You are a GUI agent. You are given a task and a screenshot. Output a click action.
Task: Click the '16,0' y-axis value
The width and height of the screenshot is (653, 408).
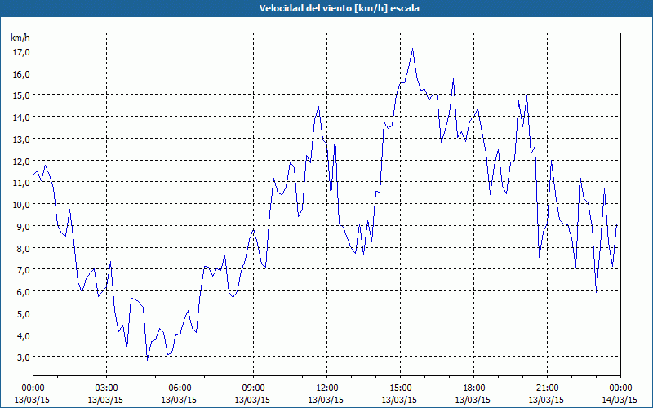click(x=21, y=74)
